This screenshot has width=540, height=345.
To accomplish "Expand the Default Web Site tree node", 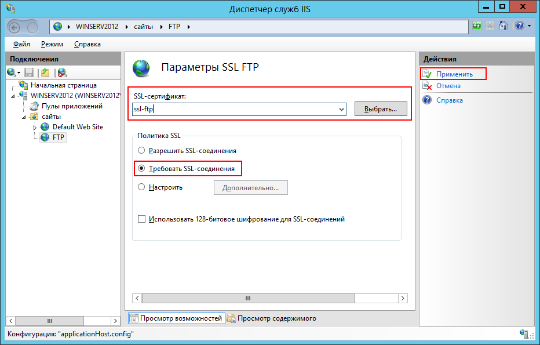I will click(35, 128).
